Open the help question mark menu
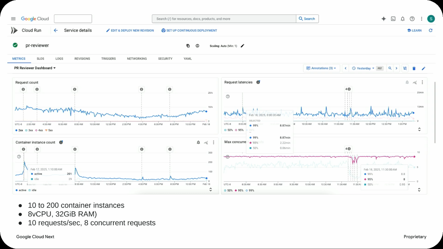This screenshot has width=443, height=249. coord(412,19)
